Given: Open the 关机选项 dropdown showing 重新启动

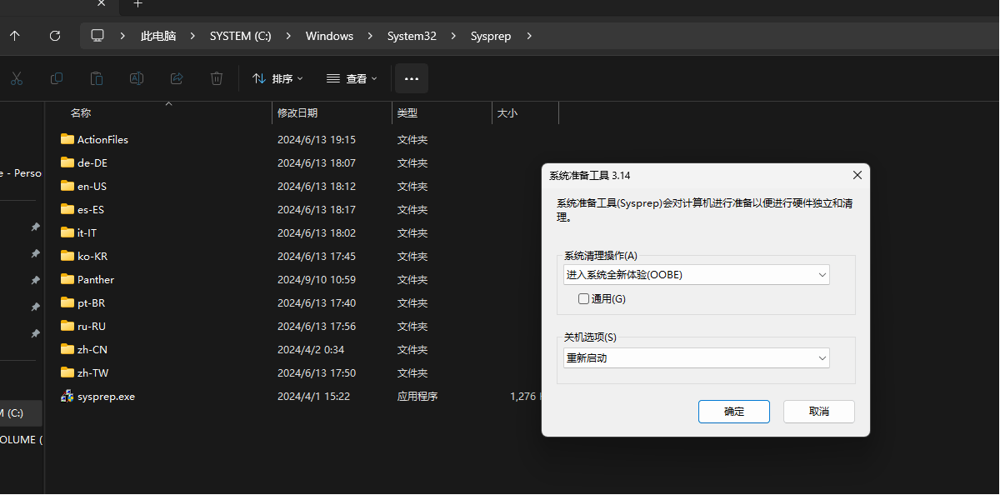Looking at the screenshot, I should pos(697,357).
